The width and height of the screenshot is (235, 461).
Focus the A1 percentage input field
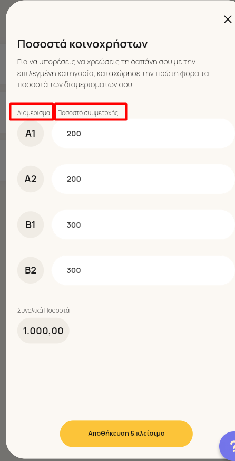(143, 134)
